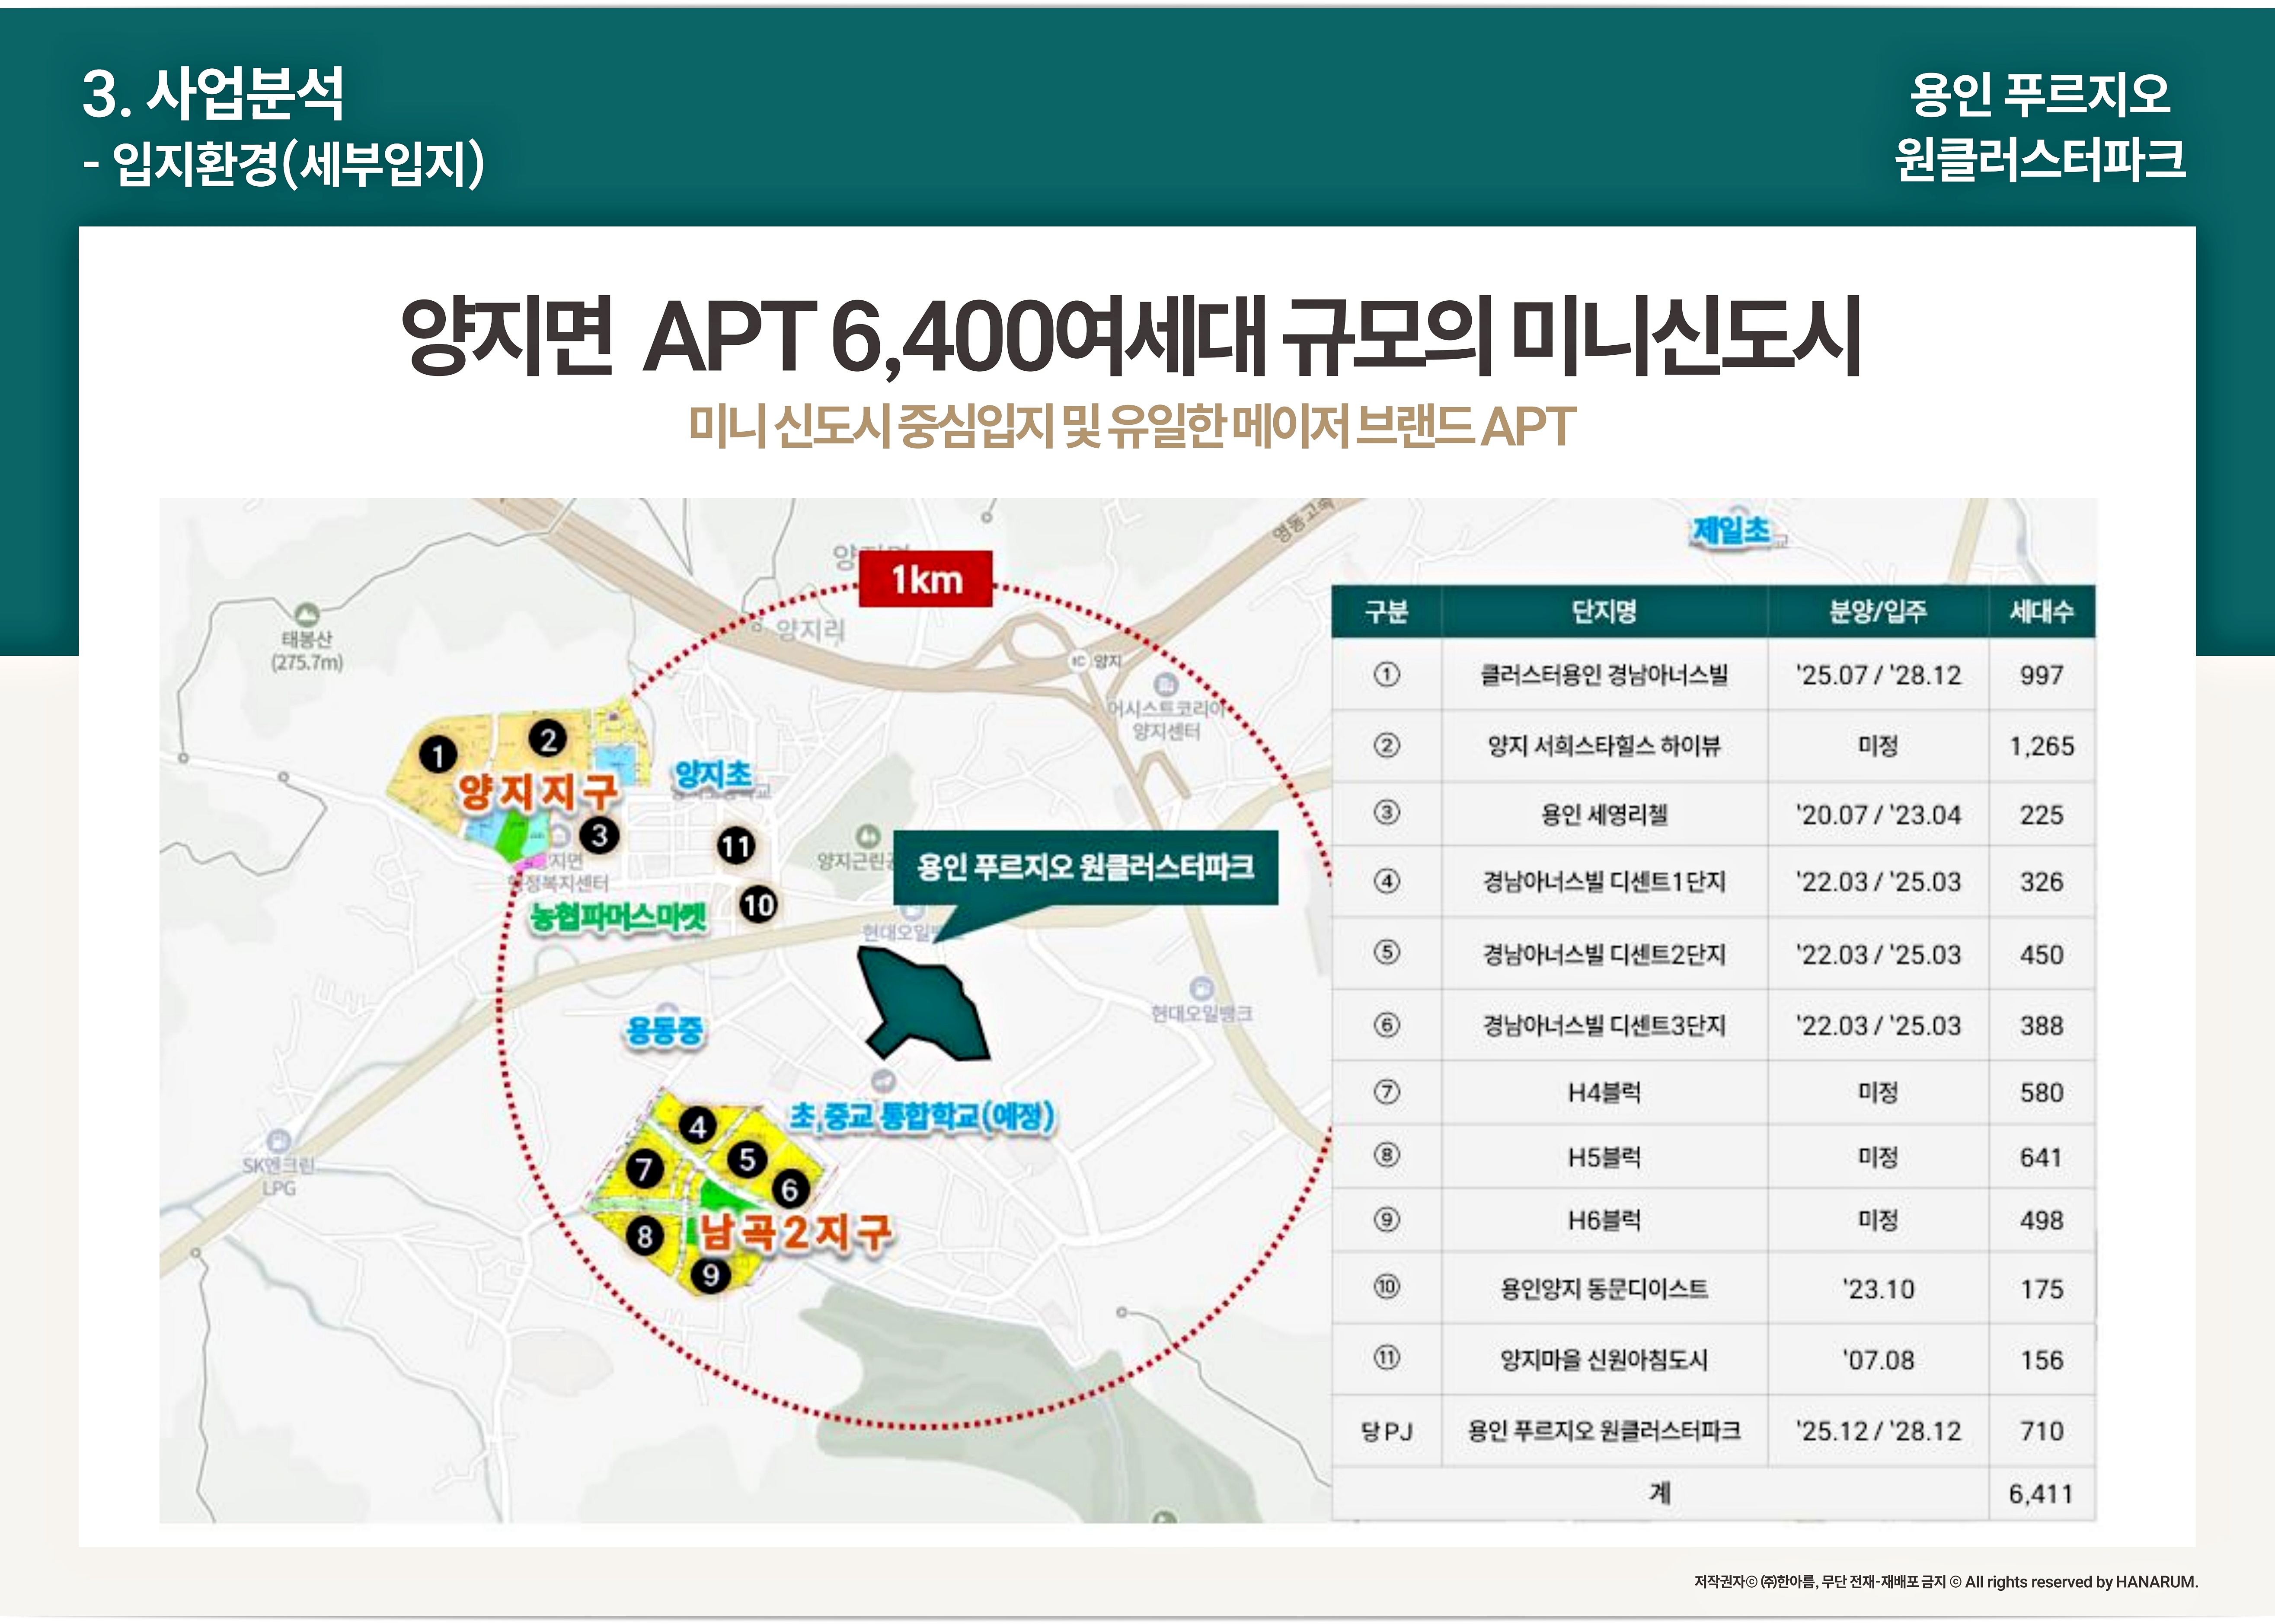Click map marker number 9 at bottom

710,1275
